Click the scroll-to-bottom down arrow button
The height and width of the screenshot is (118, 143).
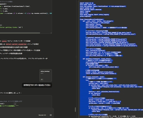(x=15, y=104)
